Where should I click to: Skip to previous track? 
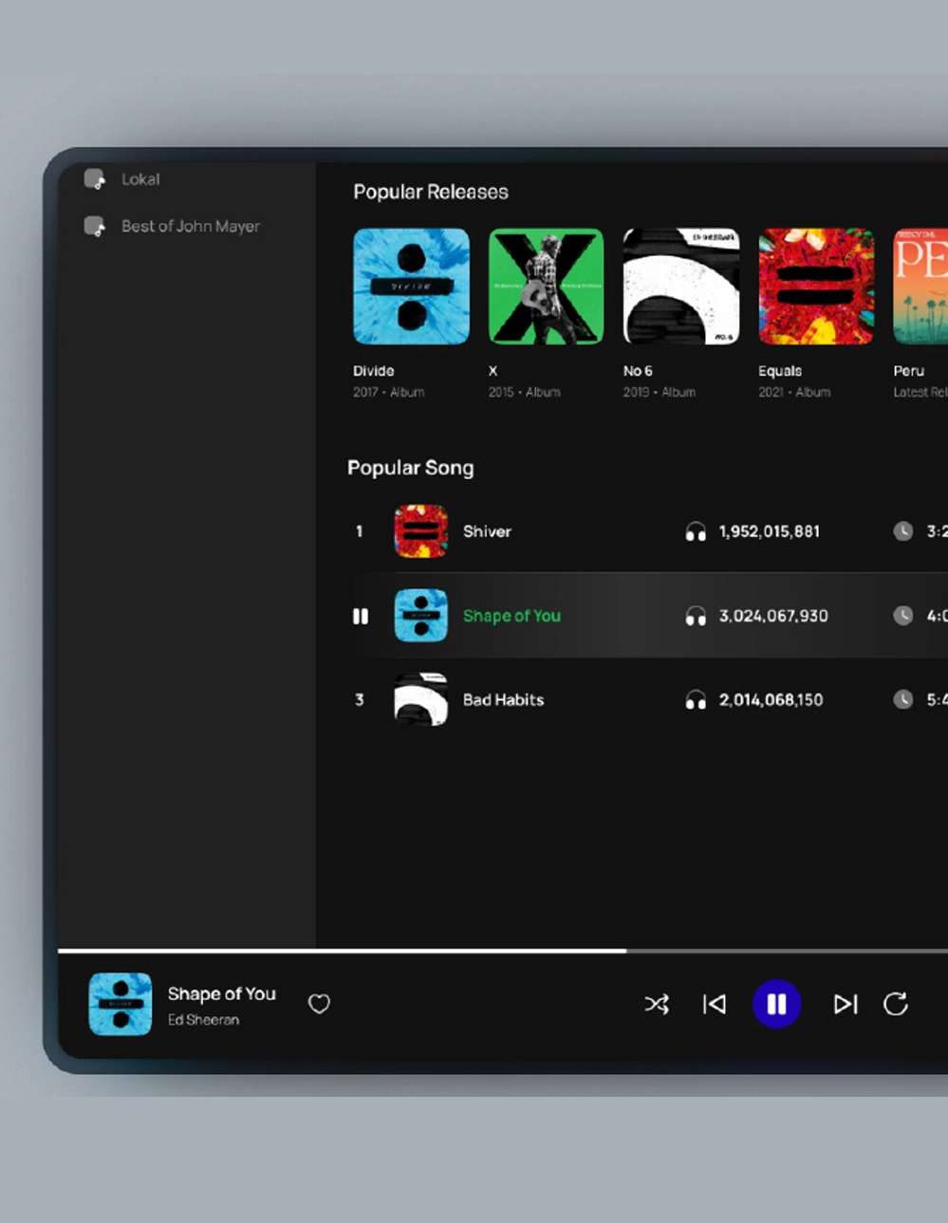point(715,1004)
